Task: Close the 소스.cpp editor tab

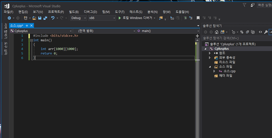Action: click(x=31, y=26)
